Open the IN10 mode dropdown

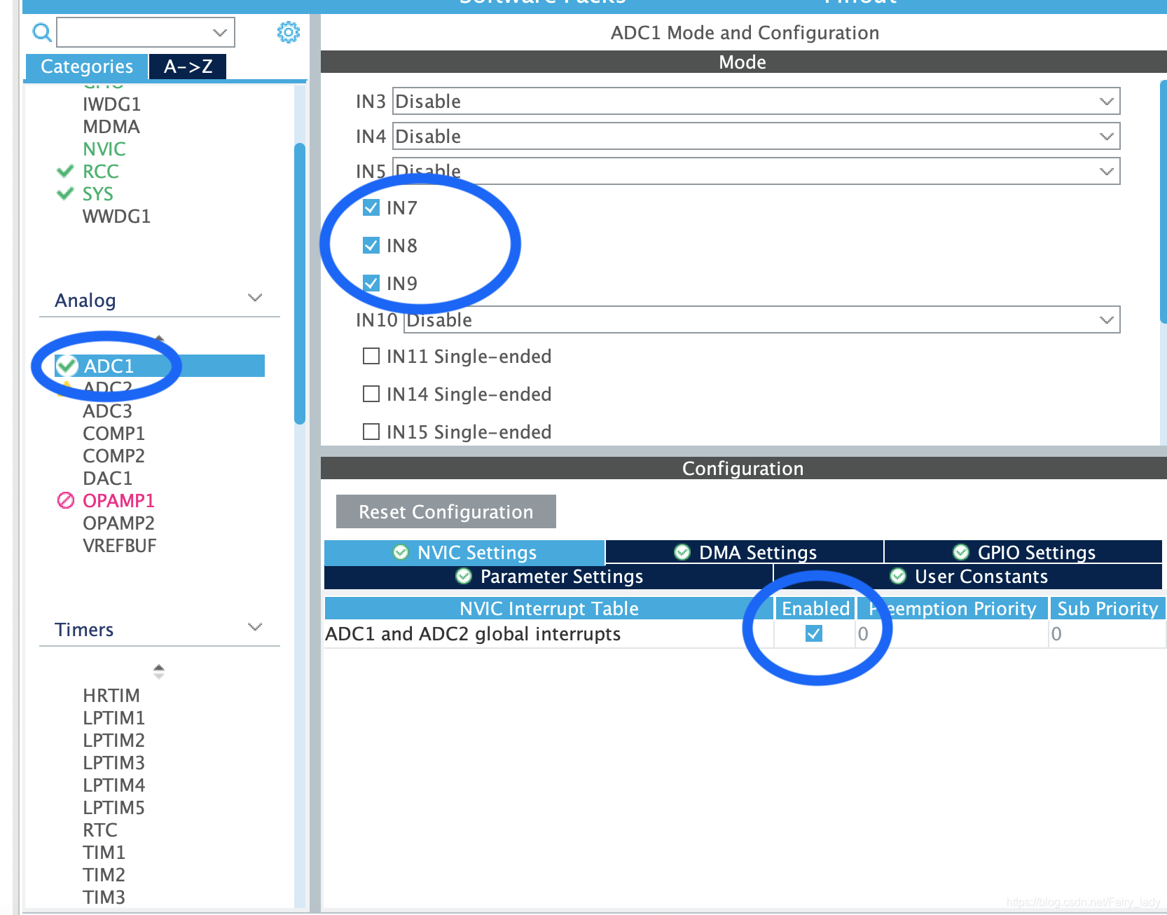(x=762, y=319)
